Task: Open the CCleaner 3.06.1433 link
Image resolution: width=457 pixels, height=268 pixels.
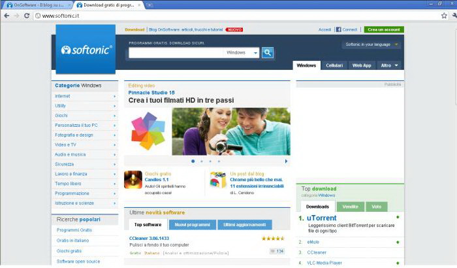Action: pos(149,238)
